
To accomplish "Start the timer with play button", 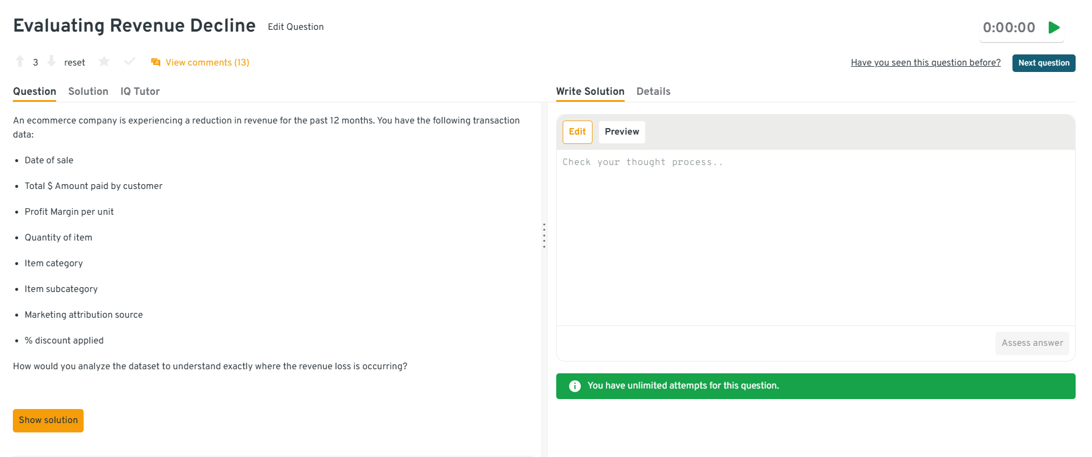I will (1054, 28).
